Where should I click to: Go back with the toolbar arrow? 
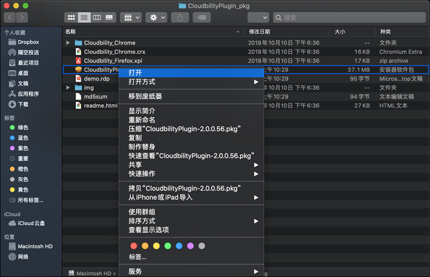10,17
